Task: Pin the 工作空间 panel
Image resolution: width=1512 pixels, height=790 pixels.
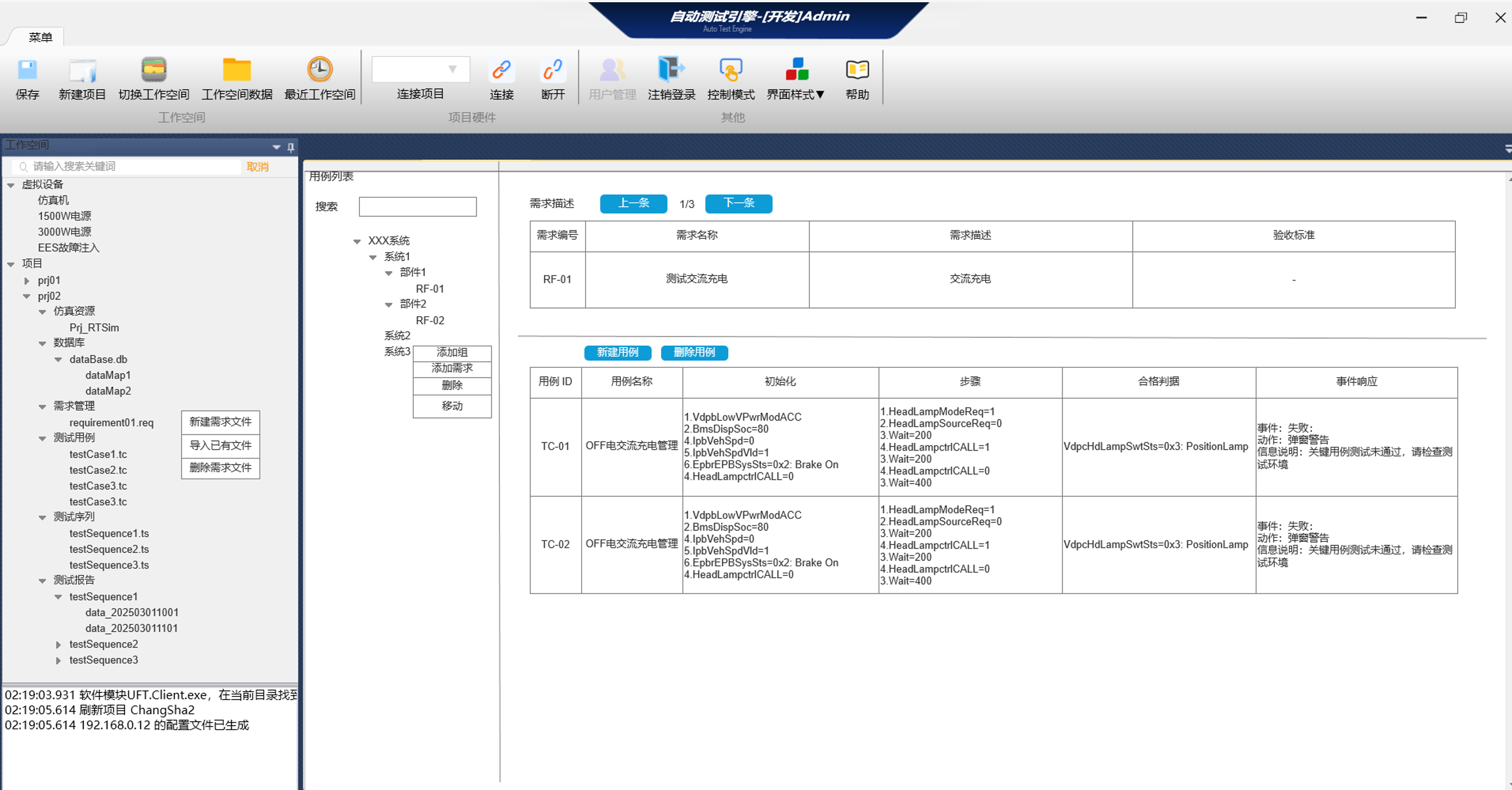Action: tap(291, 147)
